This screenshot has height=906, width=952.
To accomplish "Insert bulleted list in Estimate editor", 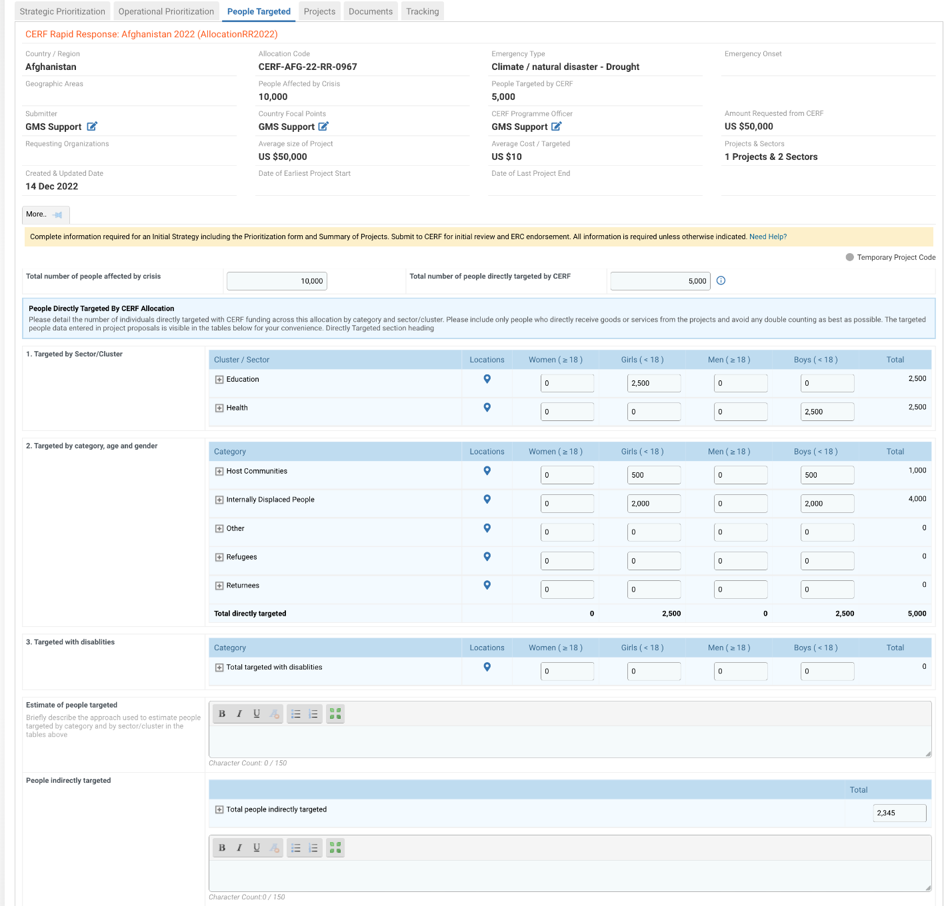I will [296, 714].
